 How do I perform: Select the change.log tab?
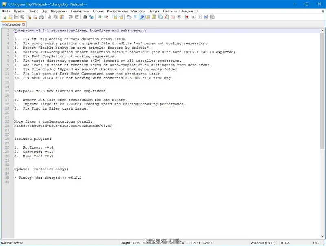tap(13, 24)
